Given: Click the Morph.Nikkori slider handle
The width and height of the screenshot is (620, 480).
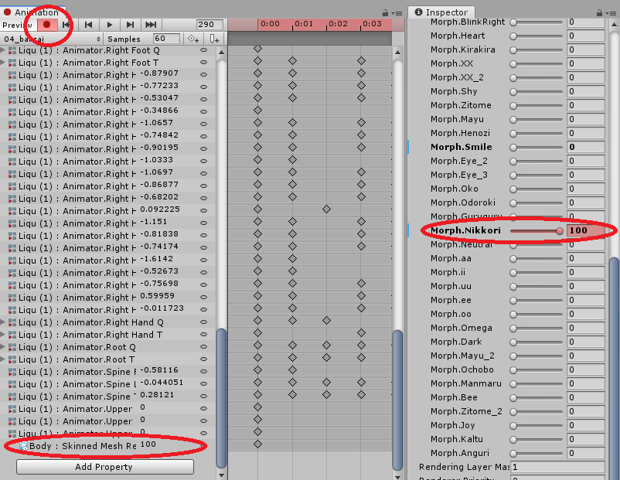Looking at the screenshot, I should pyautogui.click(x=559, y=230).
